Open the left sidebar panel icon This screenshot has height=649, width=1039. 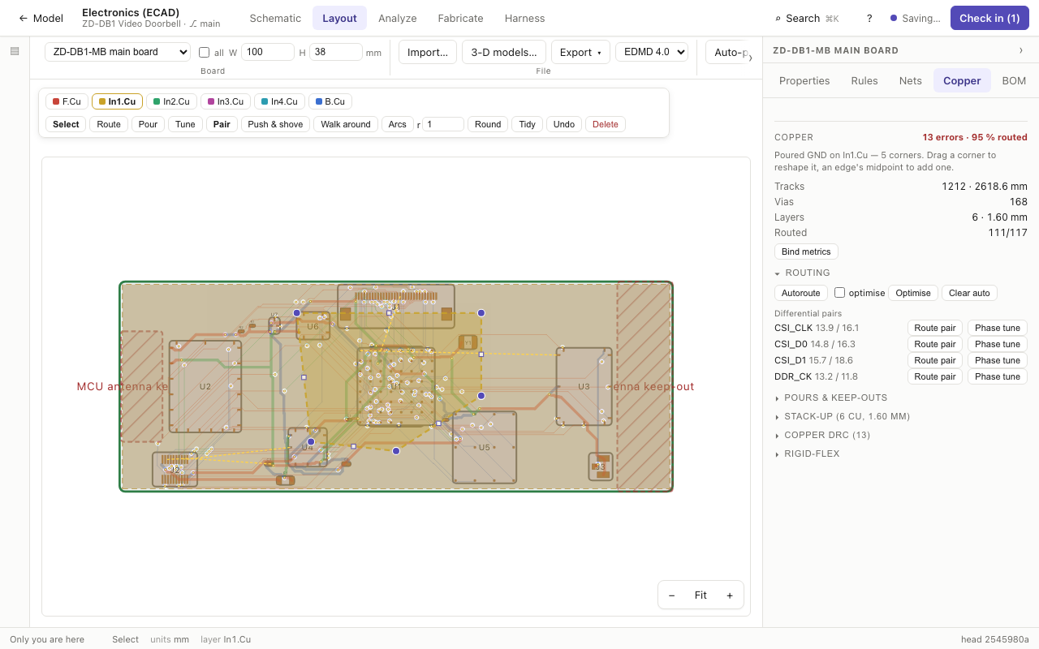tap(15, 51)
